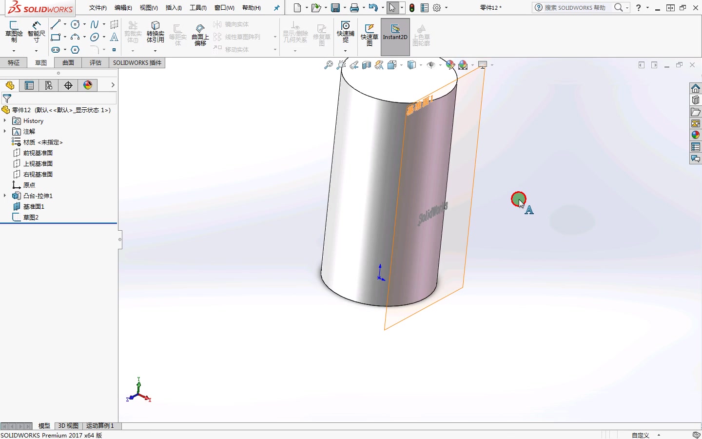The image size is (702, 439).
Task: Select 材质 <未指定> material item
Action: [x=43, y=142]
